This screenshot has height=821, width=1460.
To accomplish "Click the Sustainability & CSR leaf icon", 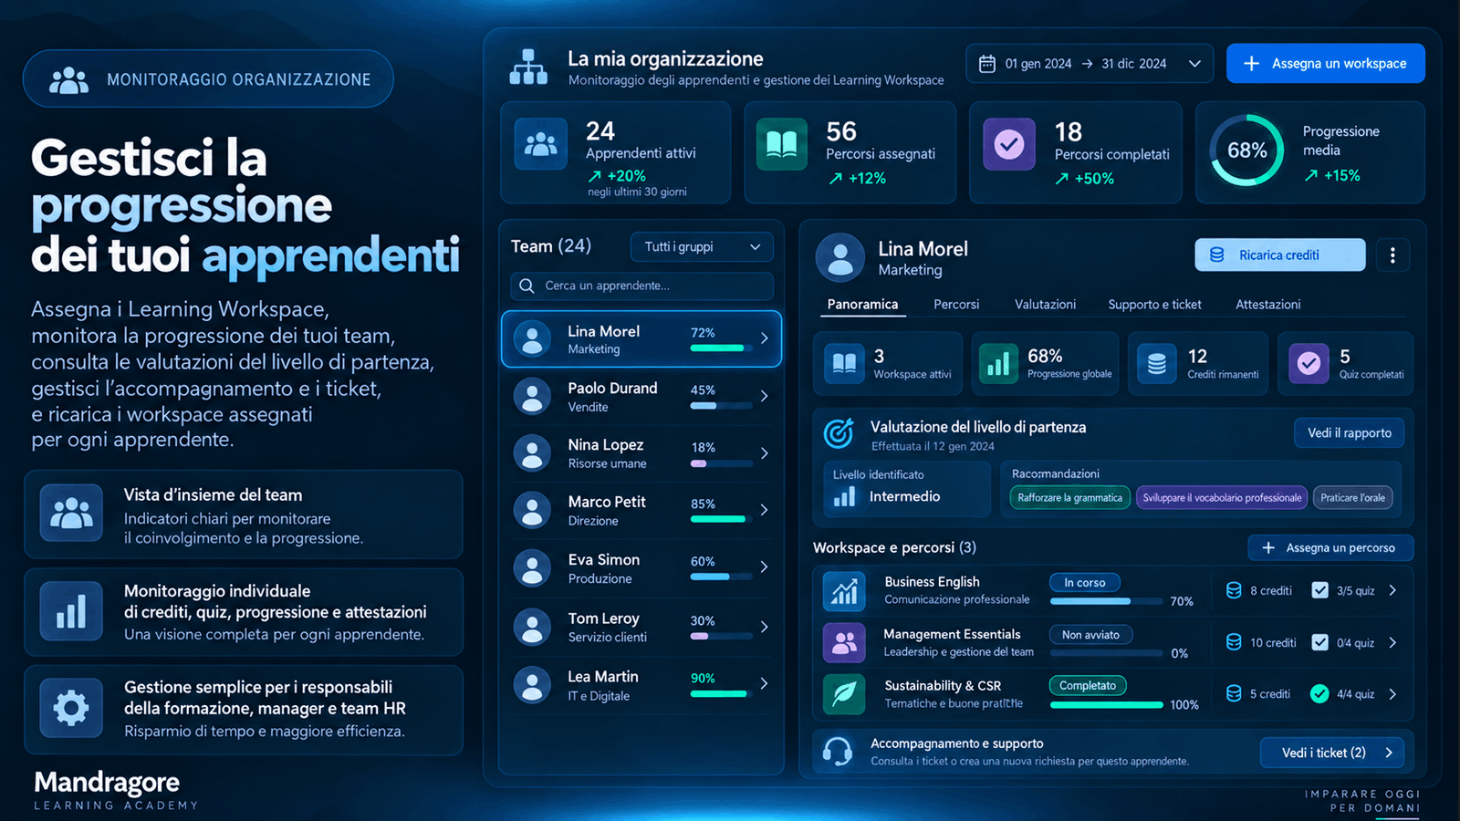I will (844, 694).
